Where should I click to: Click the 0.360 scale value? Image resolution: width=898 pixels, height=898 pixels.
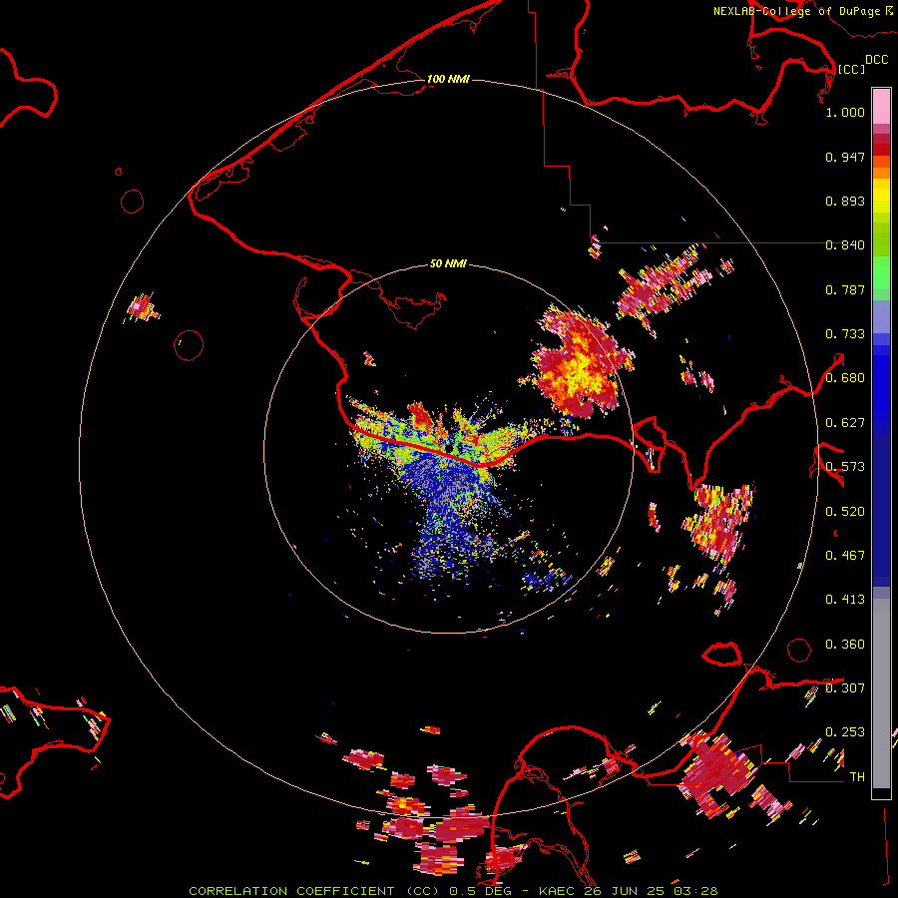845,645
